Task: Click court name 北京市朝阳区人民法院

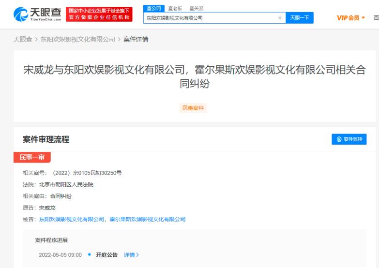Action: coord(66,184)
